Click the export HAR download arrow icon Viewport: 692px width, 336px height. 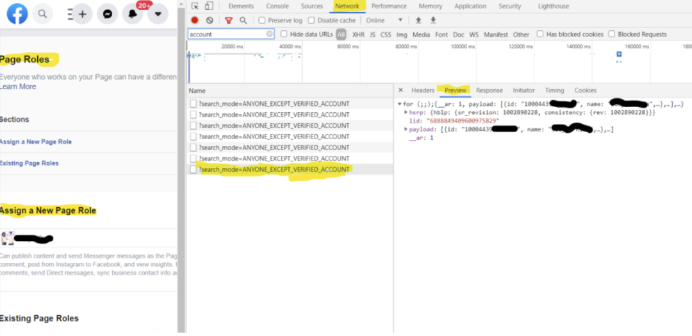pos(433,21)
